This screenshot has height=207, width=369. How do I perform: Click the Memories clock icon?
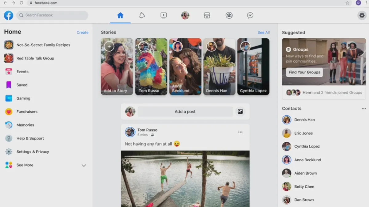tap(9, 125)
